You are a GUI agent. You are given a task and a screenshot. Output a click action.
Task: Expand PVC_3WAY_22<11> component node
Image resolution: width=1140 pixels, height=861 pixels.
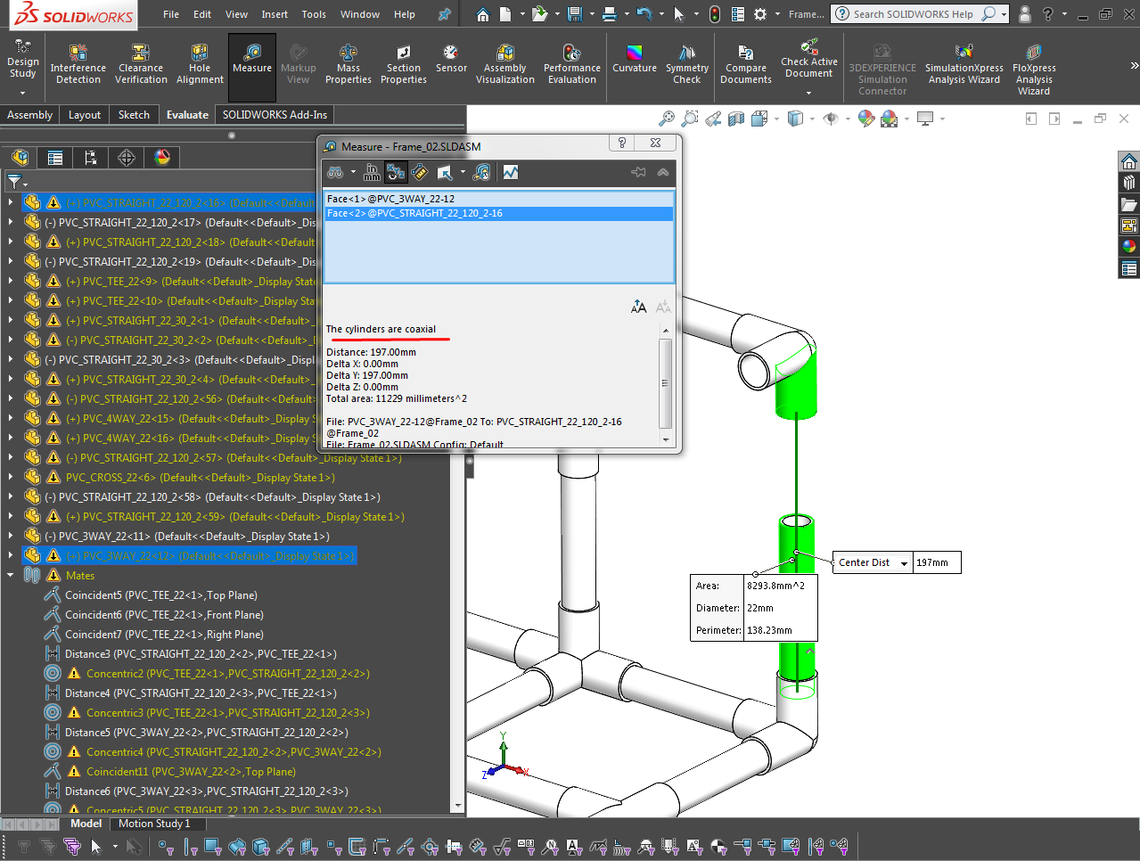(11, 537)
